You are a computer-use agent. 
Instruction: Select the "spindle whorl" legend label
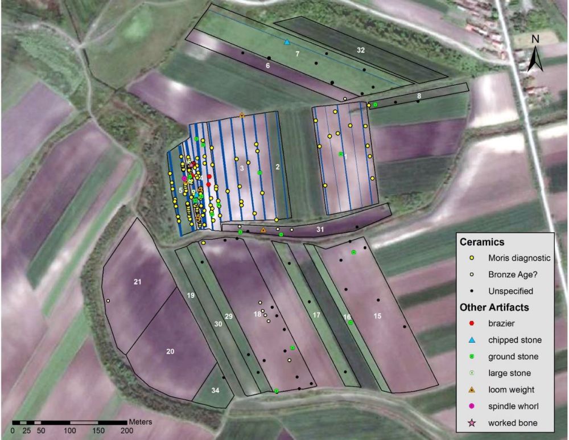pos(513,406)
